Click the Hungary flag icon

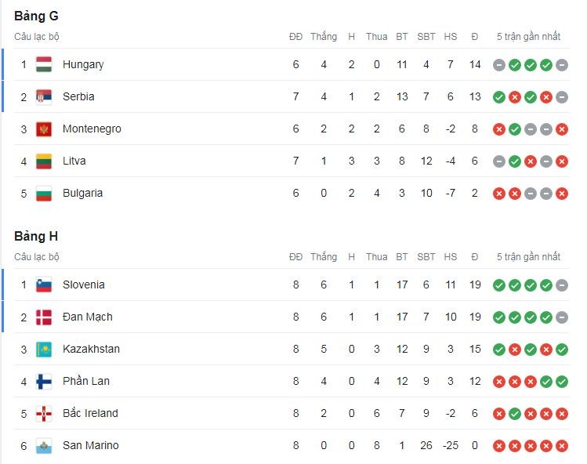coord(44,64)
